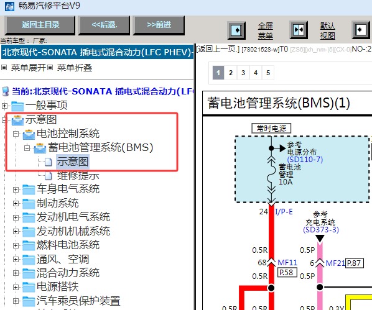Select the 蓄电池管理系统(BMS) tree label
Image resolution: width=372 pixels, height=310 pixels.
pyautogui.click(x=101, y=148)
